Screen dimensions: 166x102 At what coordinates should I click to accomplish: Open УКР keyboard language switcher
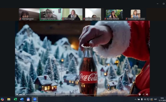click(x=155, y=99)
